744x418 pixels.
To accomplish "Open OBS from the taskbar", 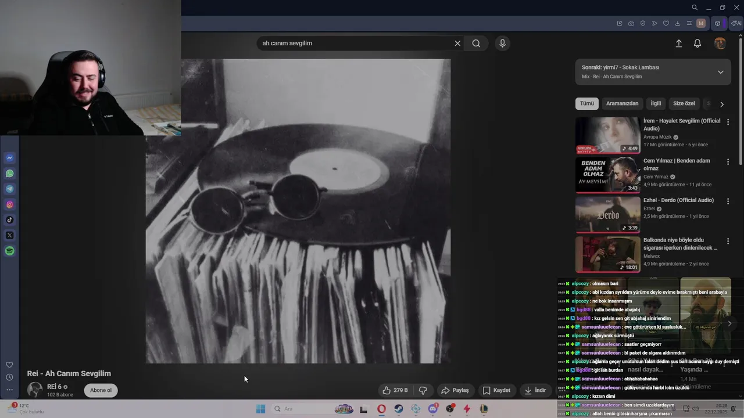I will pos(450,409).
